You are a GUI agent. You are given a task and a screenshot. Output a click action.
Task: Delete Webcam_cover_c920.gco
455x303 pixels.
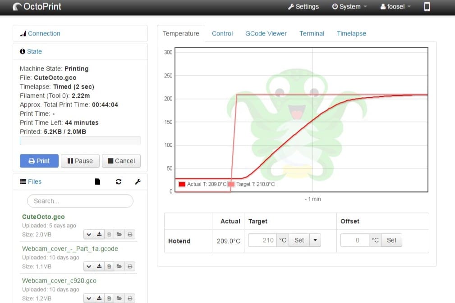[x=109, y=298]
